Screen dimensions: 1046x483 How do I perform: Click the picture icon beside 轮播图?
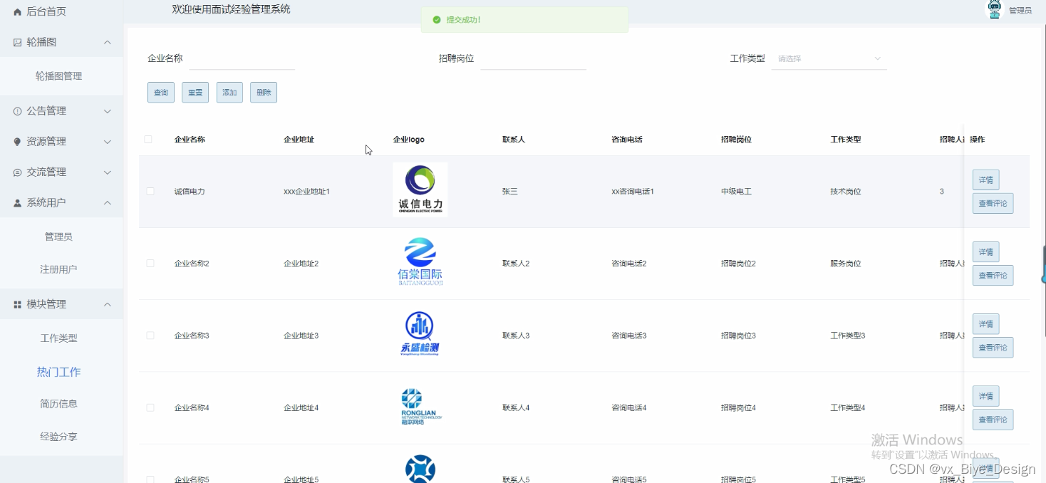click(x=18, y=43)
